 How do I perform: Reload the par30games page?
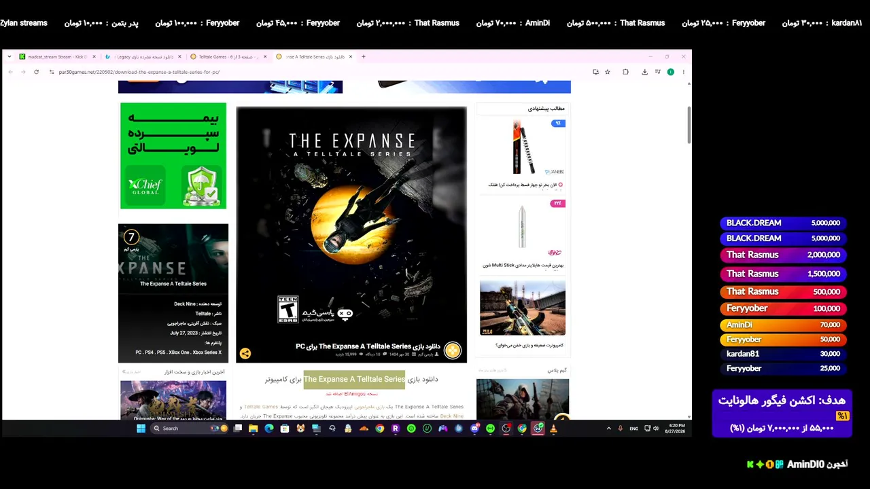36,72
